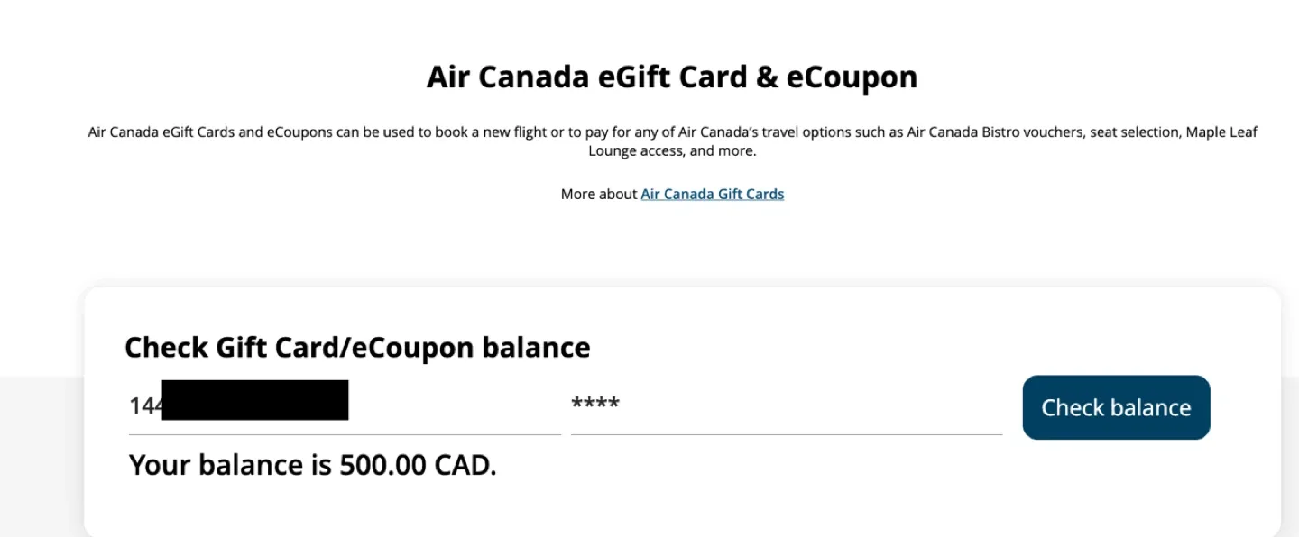Click the More about label text
Screen dimensions: 1299x537
tap(598, 193)
